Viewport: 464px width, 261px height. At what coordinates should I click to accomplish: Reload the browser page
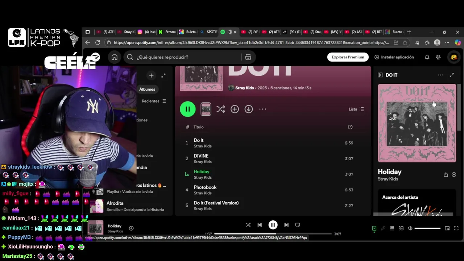coord(98,42)
